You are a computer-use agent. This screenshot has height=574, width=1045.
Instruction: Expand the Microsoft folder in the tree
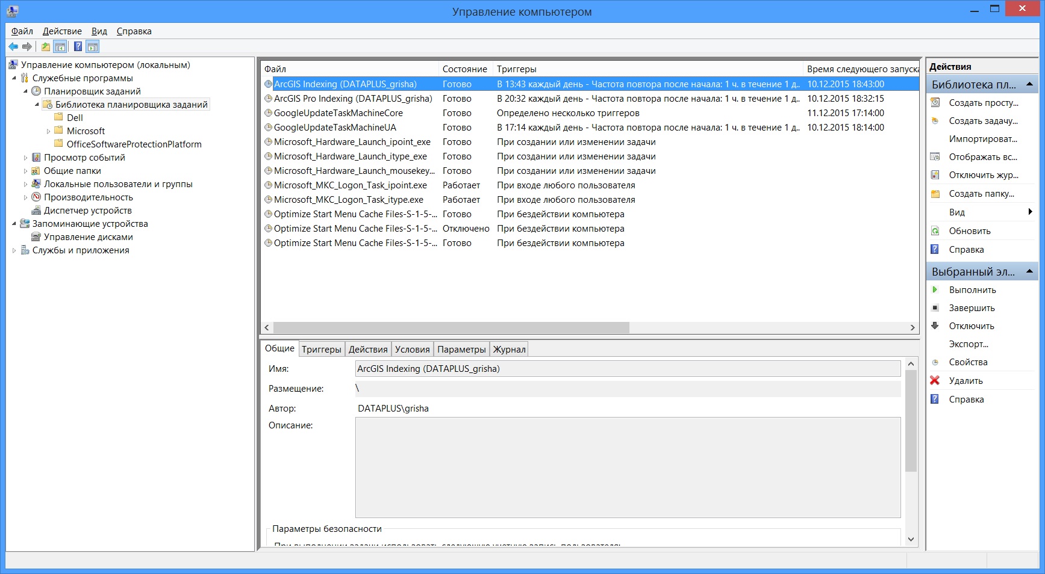point(49,131)
